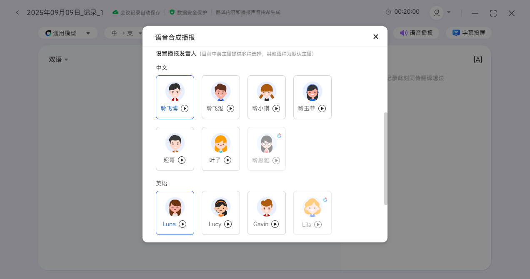Preview the 叶子 voice sample
Screen dimensions: 530x279
227,160
